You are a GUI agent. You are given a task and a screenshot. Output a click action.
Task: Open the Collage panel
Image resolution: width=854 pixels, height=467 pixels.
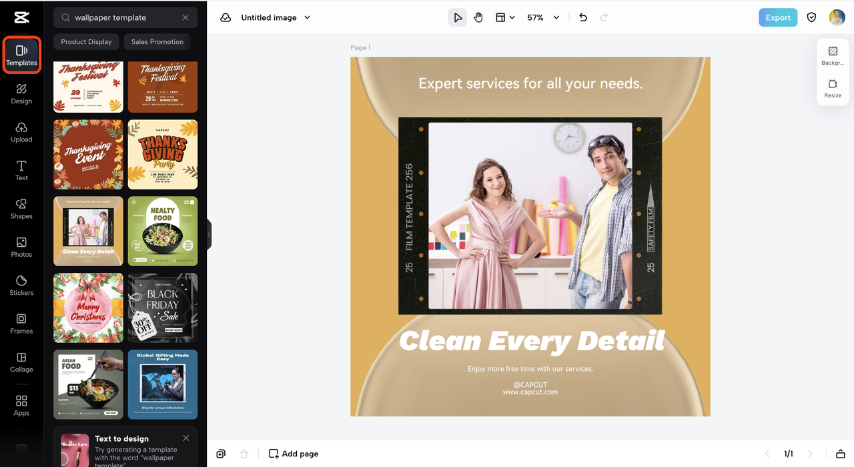[x=21, y=362]
